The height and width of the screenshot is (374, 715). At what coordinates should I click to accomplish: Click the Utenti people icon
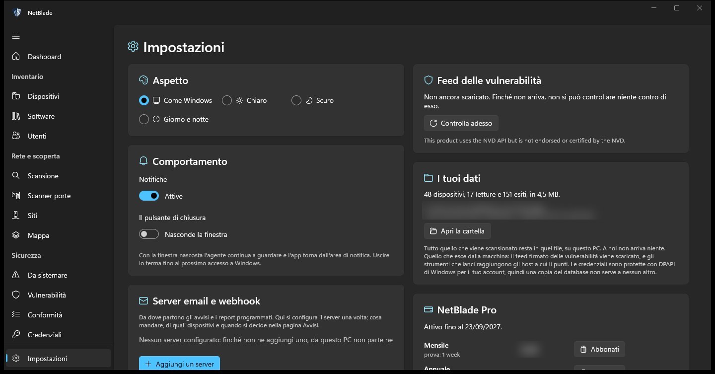pyautogui.click(x=16, y=136)
